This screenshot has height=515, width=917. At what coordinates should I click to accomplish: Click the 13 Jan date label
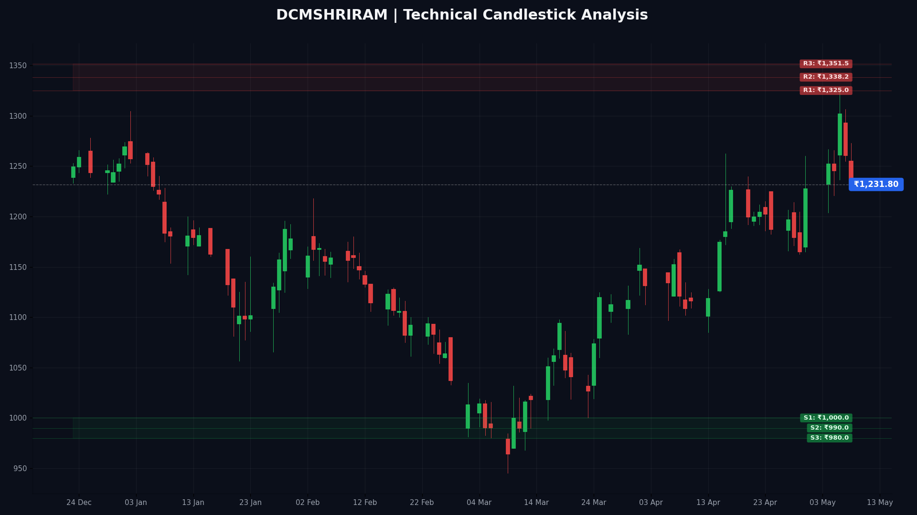point(193,503)
